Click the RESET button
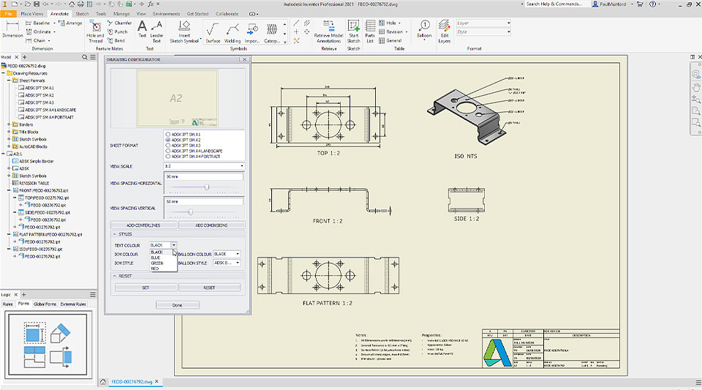702x390 pixels. pyautogui.click(x=209, y=288)
